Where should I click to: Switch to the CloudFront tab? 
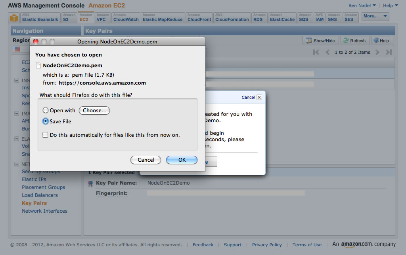pos(199,18)
